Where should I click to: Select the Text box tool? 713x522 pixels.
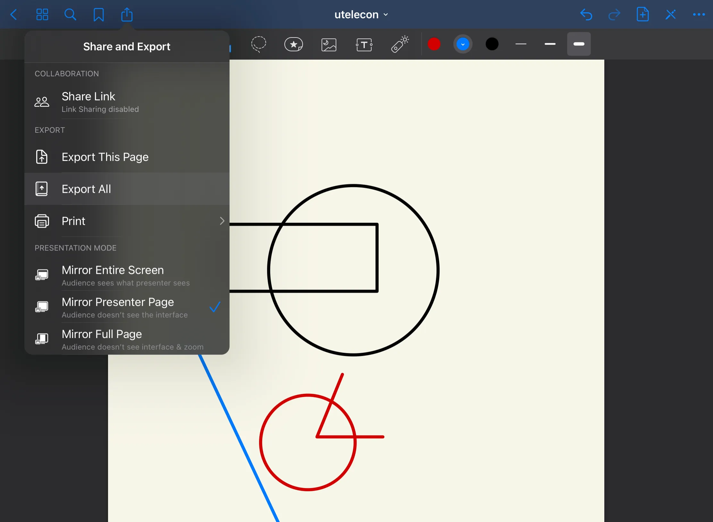click(364, 45)
